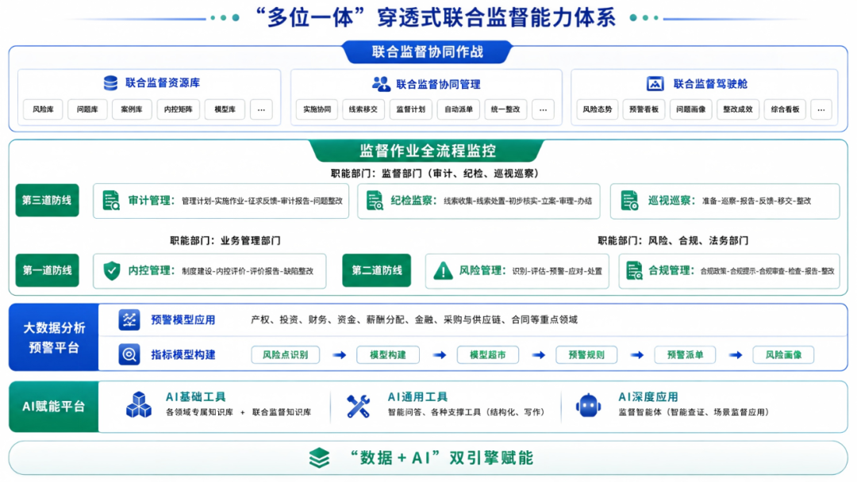Click the 风险库 chip
857x482 pixels.
(x=43, y=109)
